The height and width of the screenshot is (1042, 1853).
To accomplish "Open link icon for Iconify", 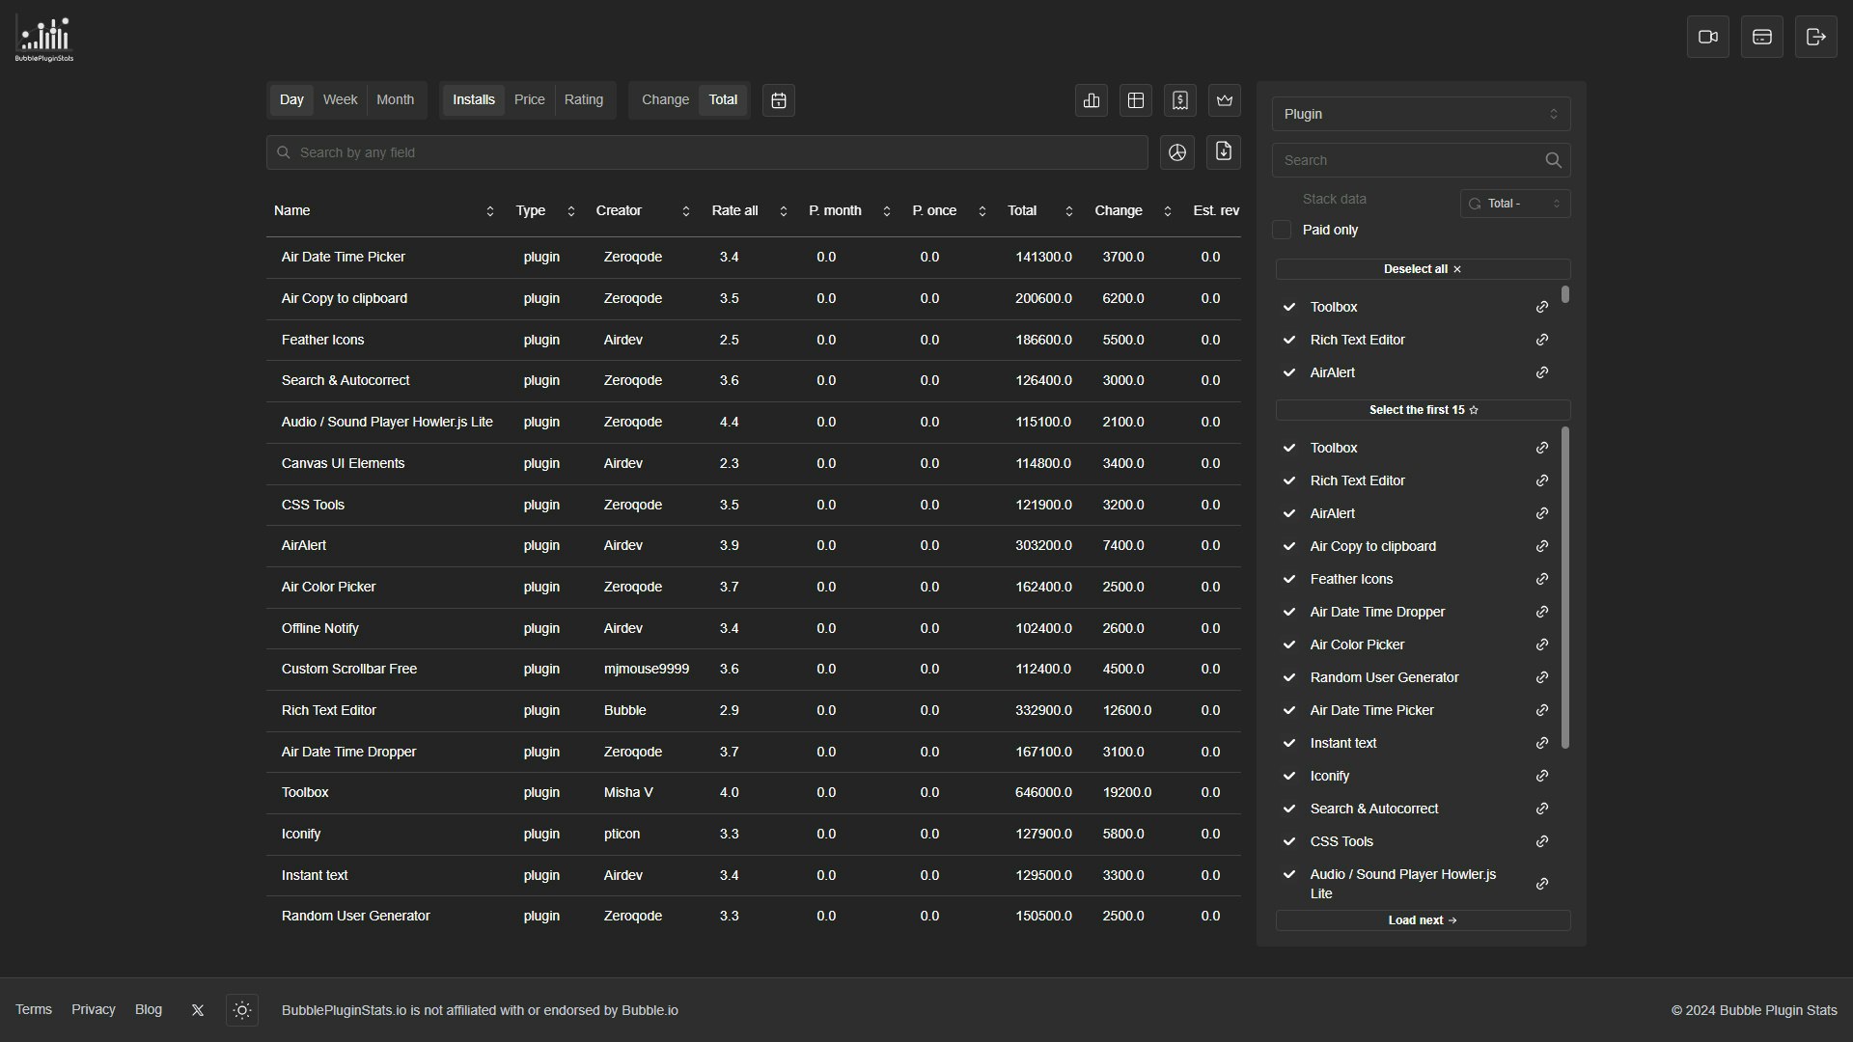I will 1542,776.
